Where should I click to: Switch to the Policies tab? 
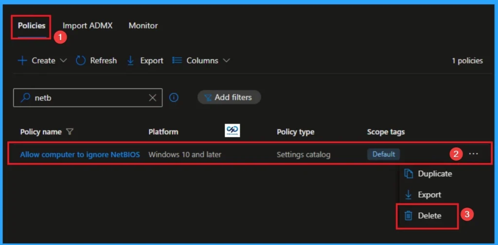pos(32,26)
